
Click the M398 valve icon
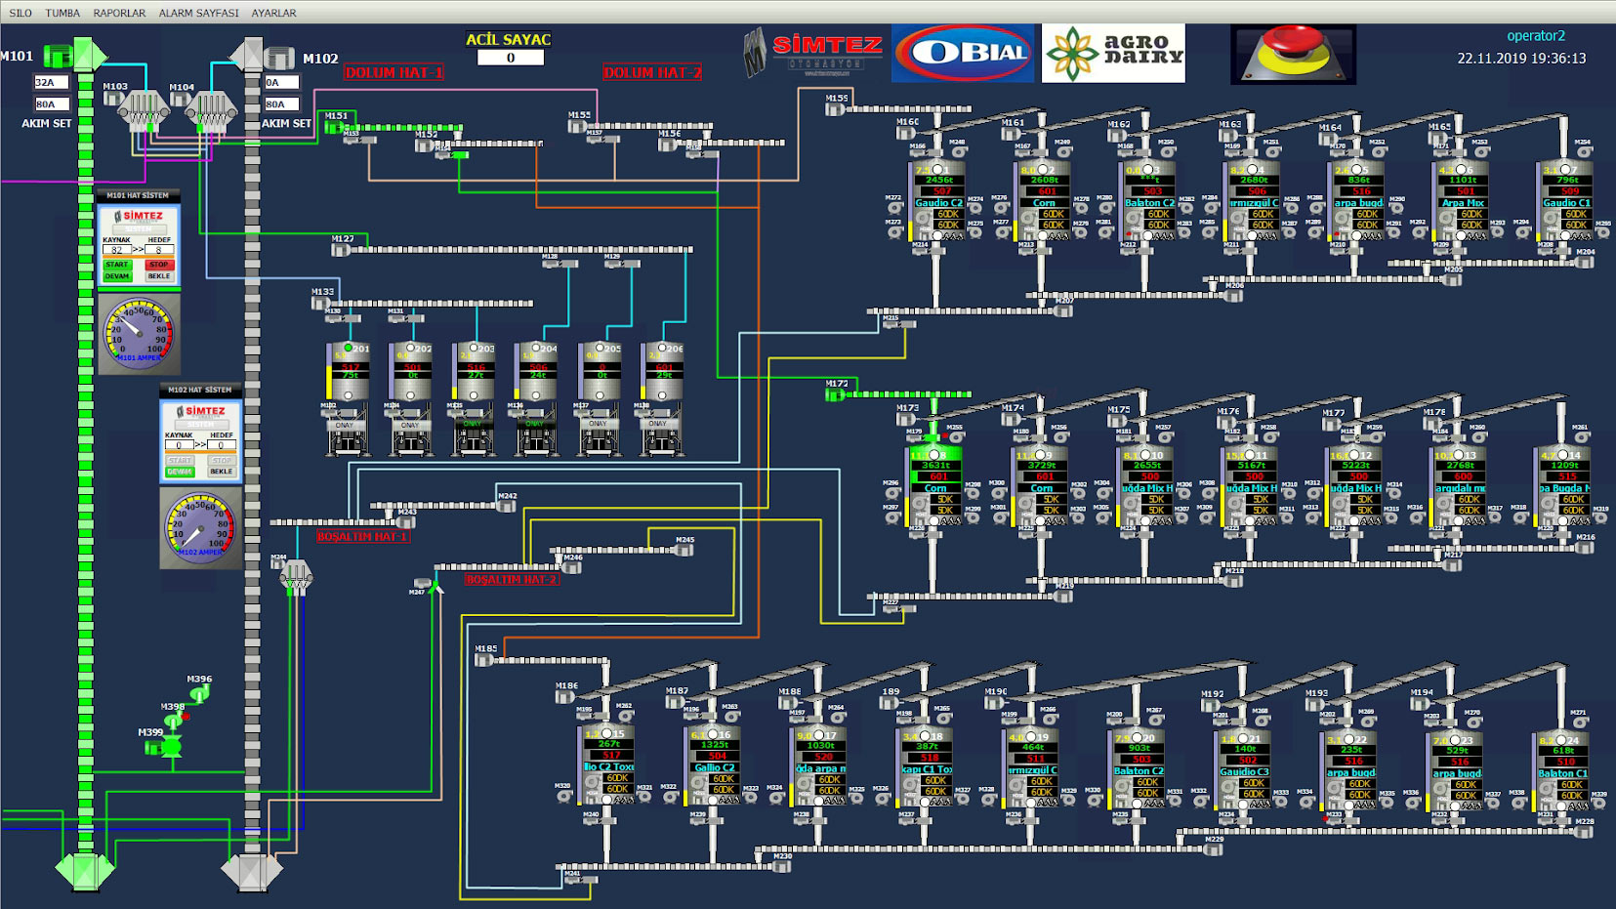point(174,721)
